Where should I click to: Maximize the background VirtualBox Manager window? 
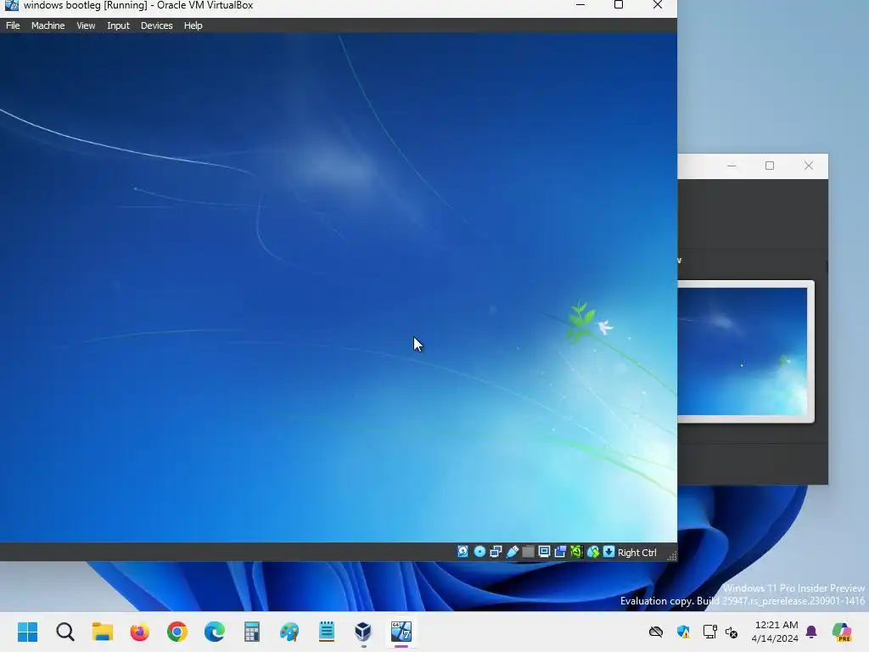[x=769, y=166]
